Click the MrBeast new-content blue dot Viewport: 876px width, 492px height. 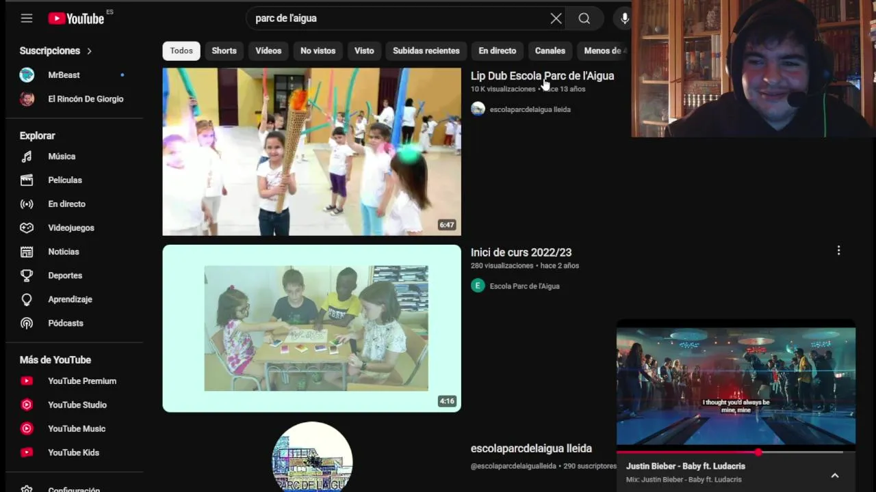click(123, 75)
